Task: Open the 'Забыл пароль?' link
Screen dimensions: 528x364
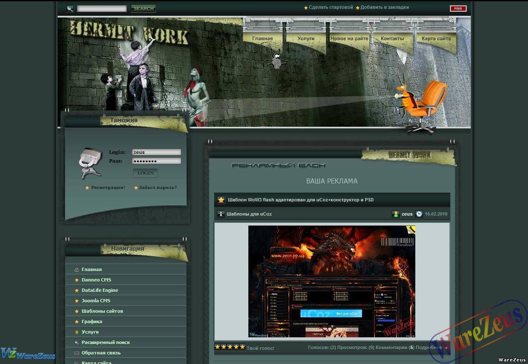Action: [158, 188]
